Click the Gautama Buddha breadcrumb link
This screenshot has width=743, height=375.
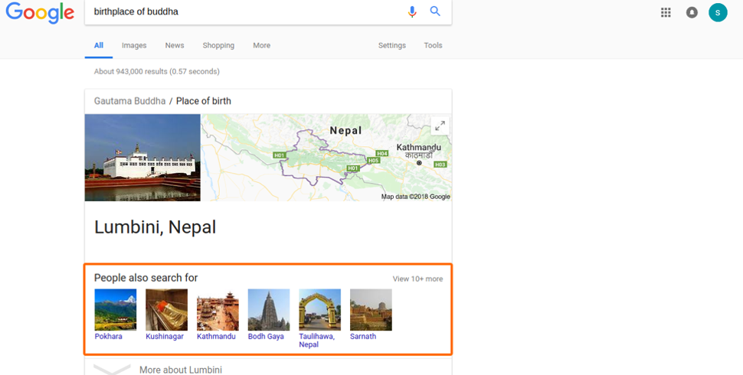(129, 101)
